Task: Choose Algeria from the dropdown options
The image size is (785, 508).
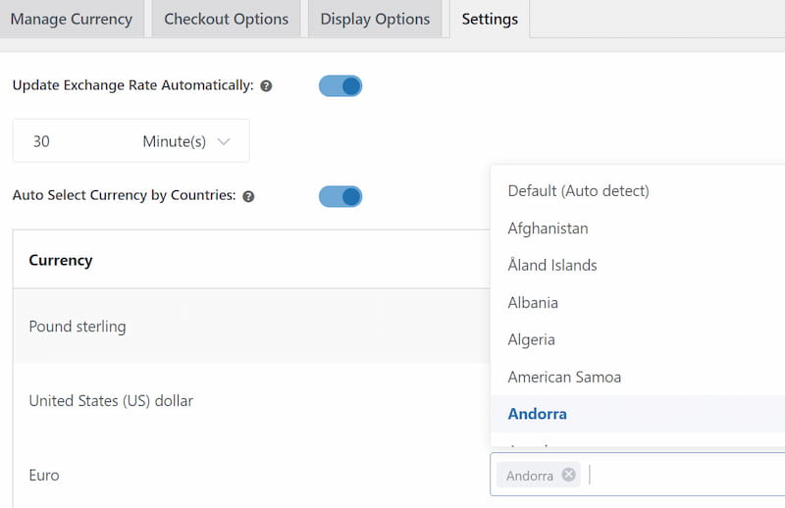Action: click(x=531, y=340)
